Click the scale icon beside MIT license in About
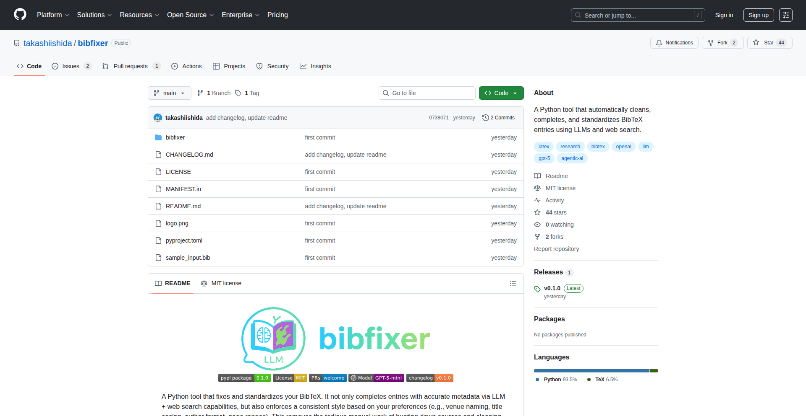This screenshot has width=806, height=416. click(x=537, y=188)
